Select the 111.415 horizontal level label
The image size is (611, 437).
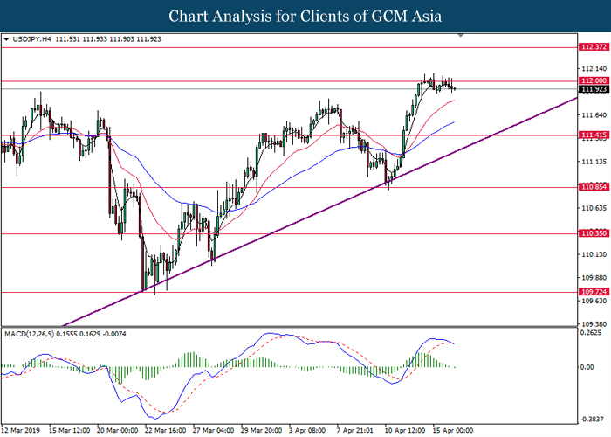[594, 135]
